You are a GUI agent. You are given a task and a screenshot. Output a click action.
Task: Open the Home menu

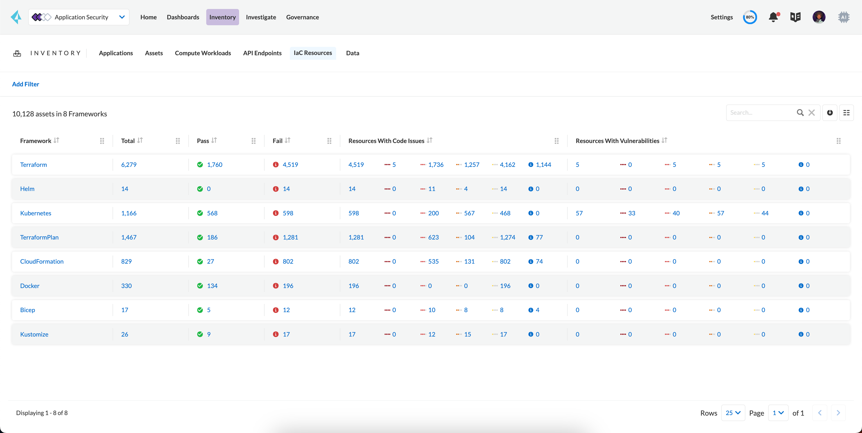coord(148,17)
